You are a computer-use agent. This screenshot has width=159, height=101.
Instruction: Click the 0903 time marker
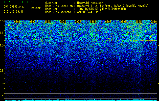48,22
